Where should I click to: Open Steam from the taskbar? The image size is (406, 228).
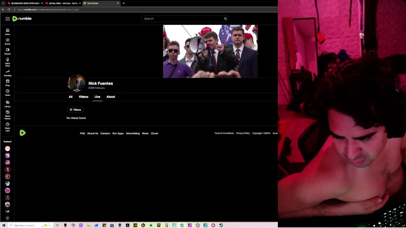coord(221,225)
